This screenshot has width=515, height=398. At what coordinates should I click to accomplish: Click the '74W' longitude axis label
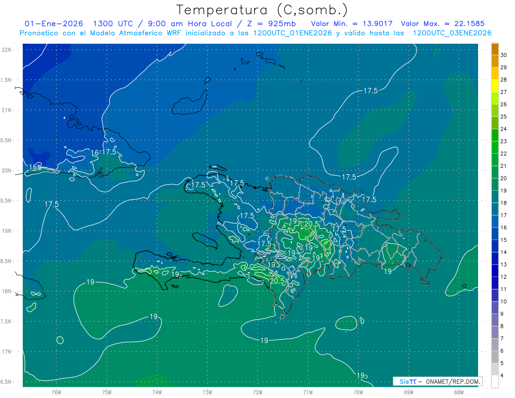click(157, 392)
